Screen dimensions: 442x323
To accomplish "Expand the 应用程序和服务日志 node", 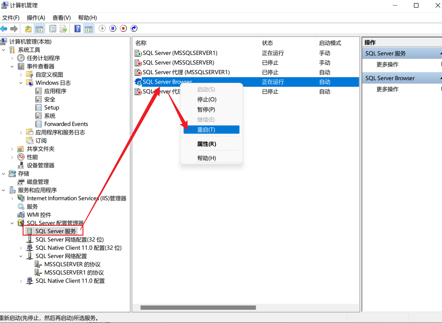I will [21, 132].
